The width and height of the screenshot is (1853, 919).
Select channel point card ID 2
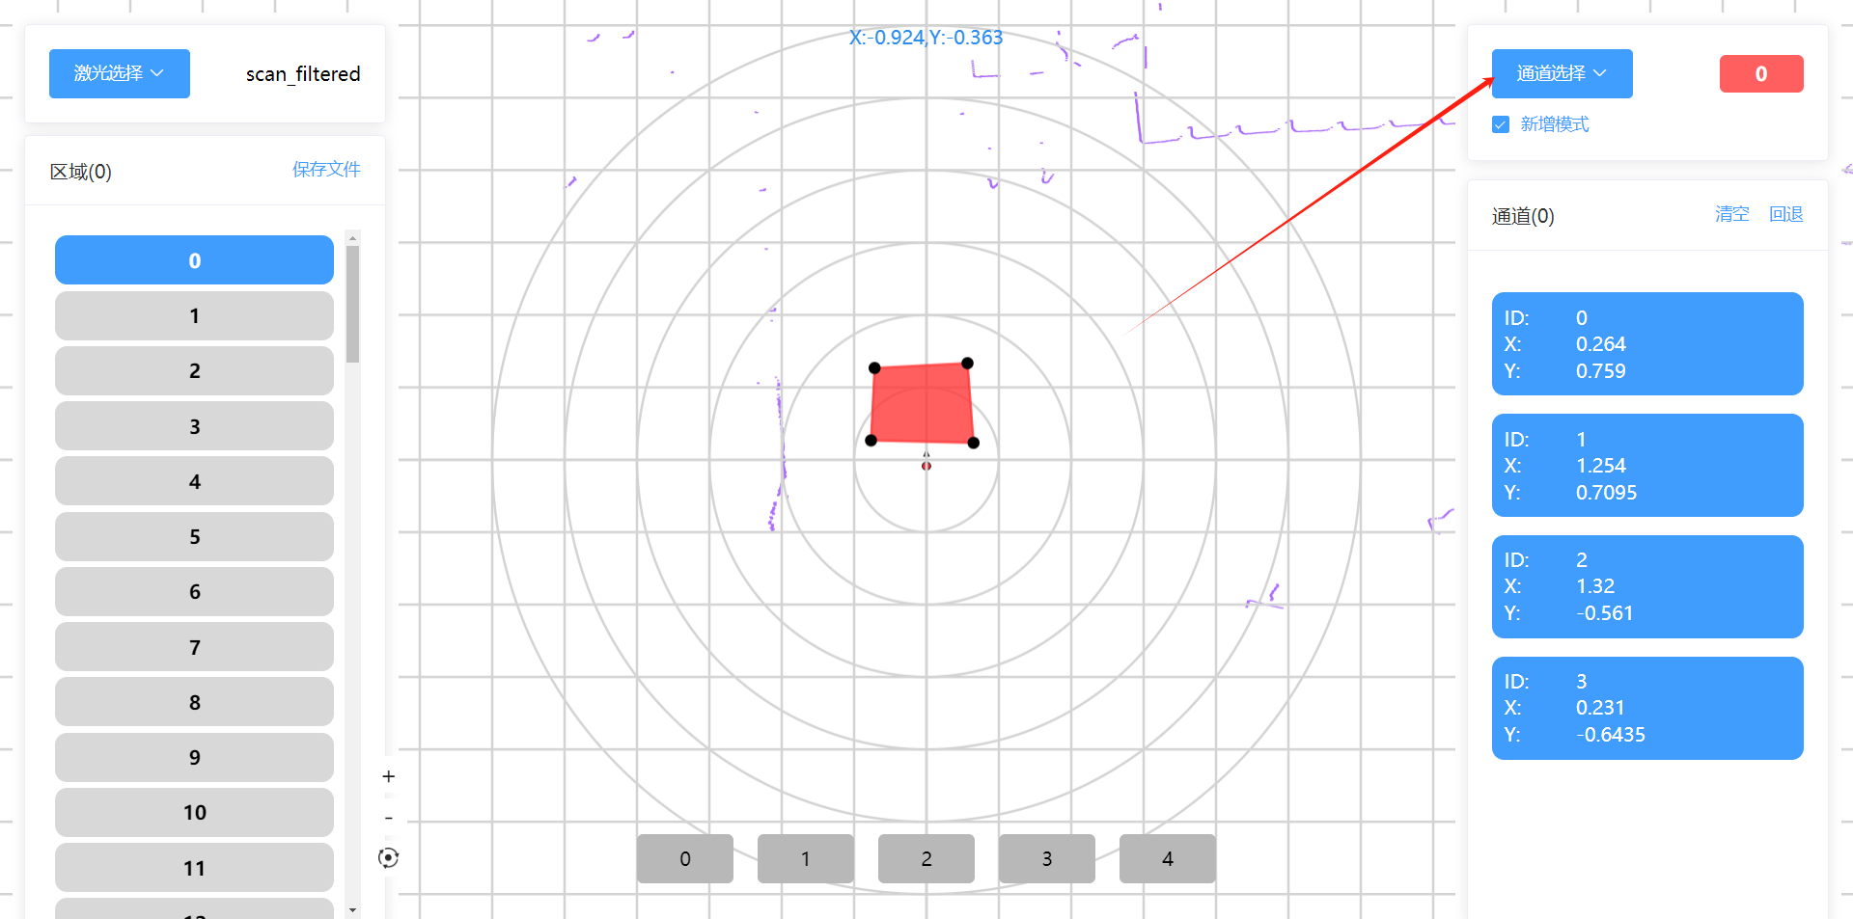coord(1647,586)
